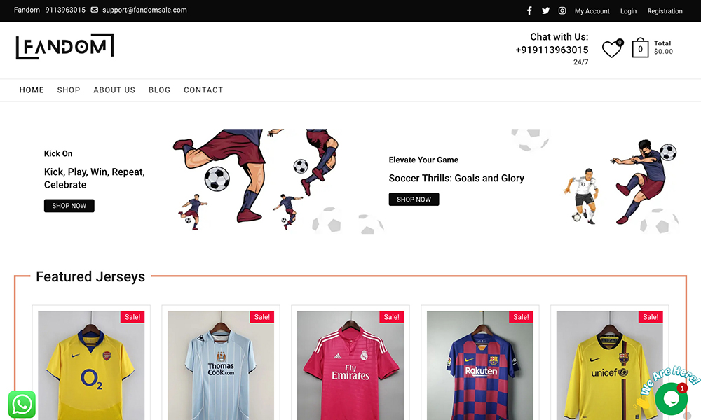Click the email envelope icon
This screenshot has height=420, width=701.
(x=95, y=10)
